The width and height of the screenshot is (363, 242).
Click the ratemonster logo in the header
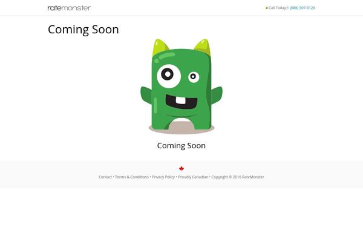pos(69,8)
